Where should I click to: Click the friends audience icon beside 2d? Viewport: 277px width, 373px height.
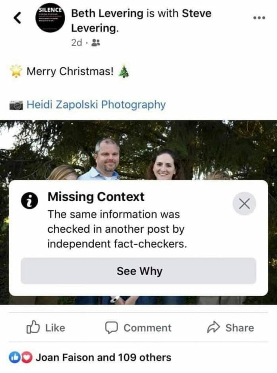click(x=96, y=43)
